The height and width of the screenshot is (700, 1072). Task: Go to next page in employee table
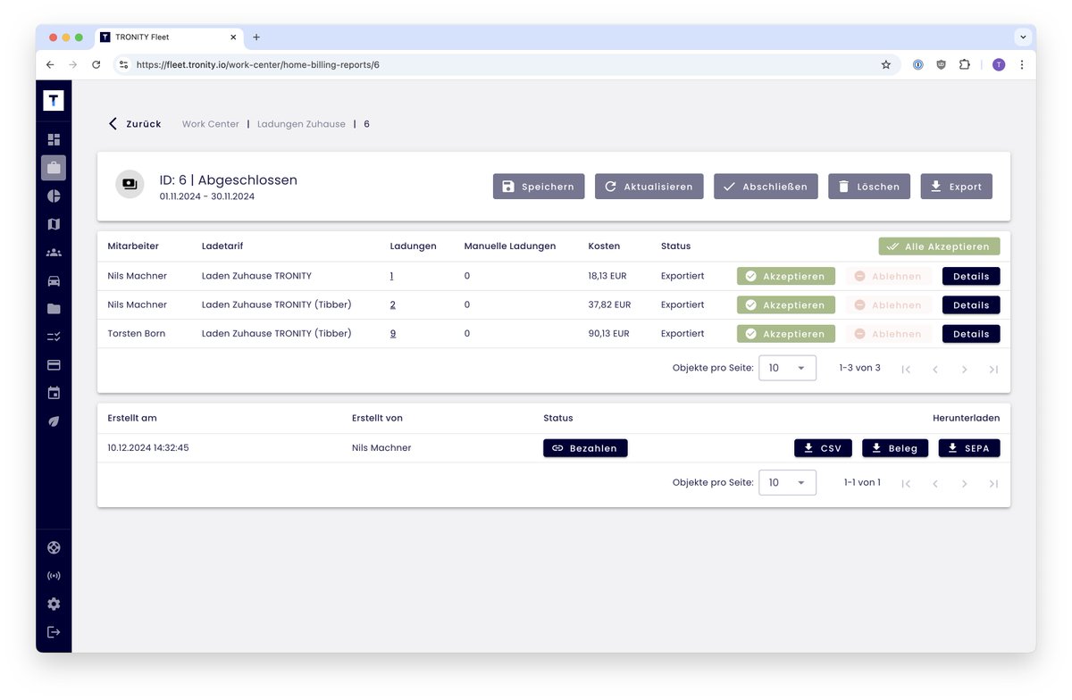click(x=964, y=369)
